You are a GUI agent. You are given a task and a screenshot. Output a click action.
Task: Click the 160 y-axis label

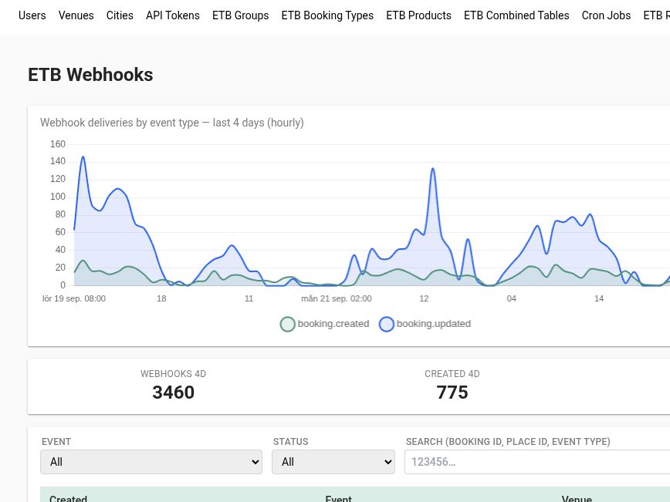pyautogui.click(x=58, y=144)
